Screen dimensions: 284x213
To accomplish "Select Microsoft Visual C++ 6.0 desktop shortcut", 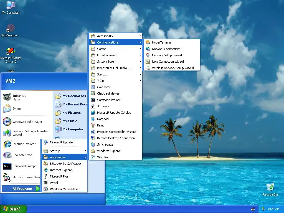I will tap(11, 55).
